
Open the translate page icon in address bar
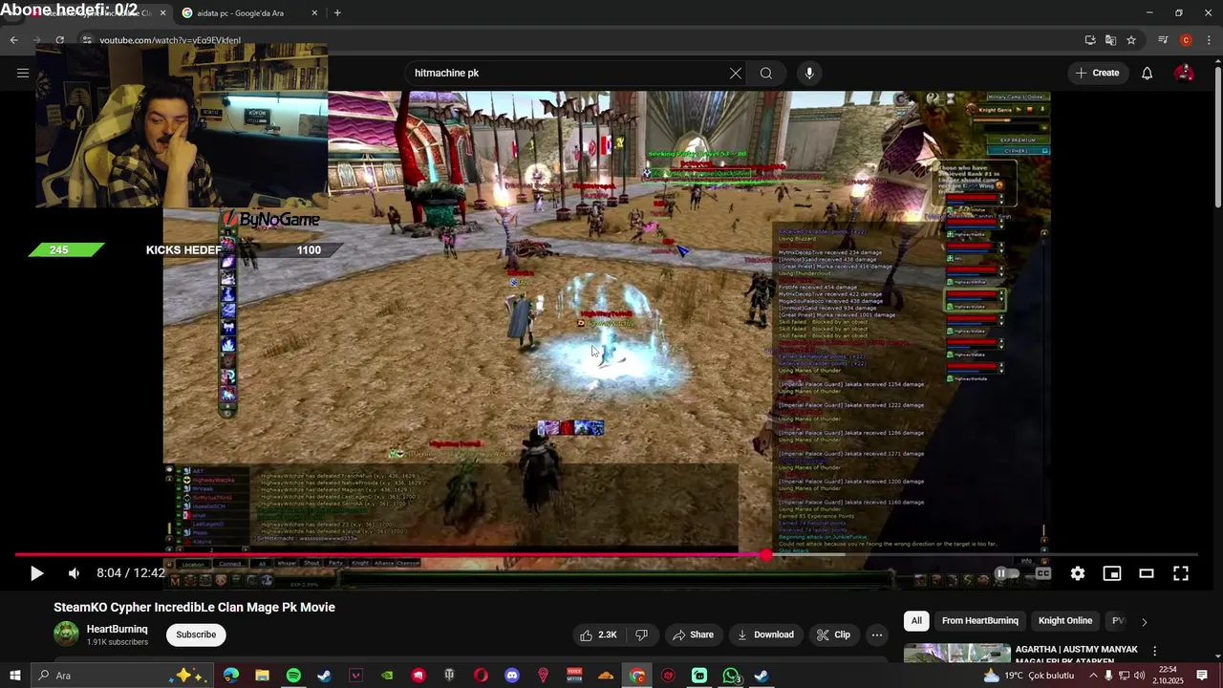[1110, 40]
